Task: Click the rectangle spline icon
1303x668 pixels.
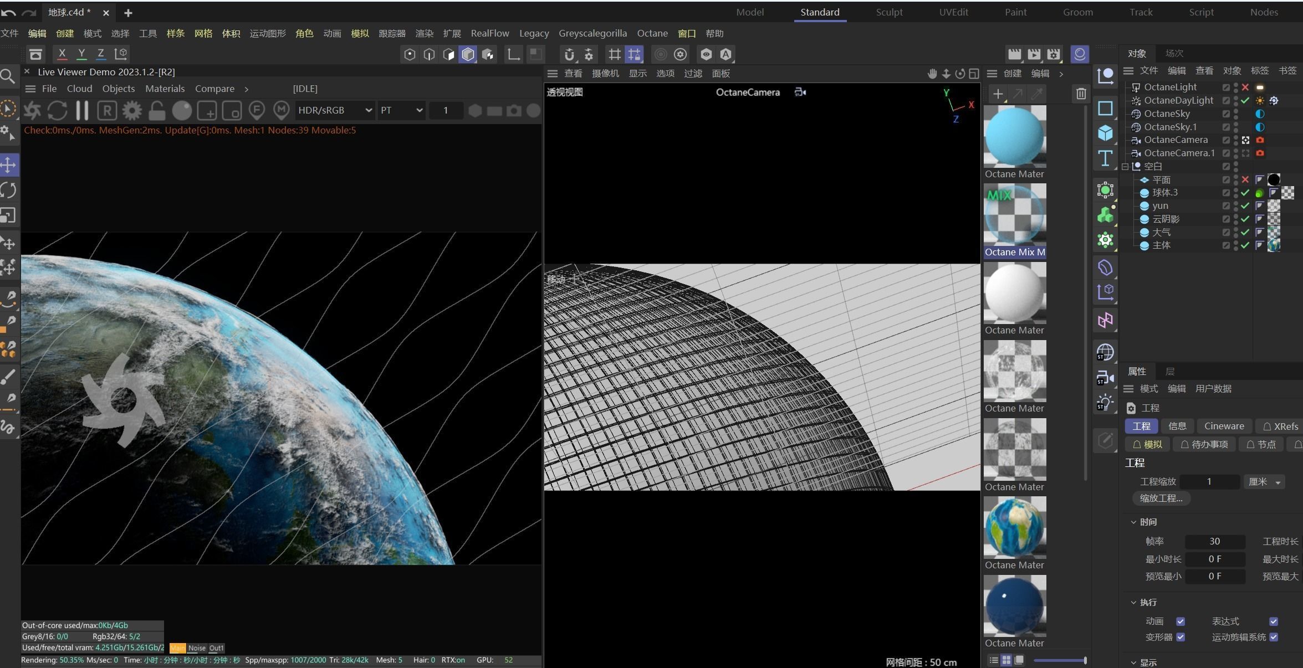Action: tap(1105, 108)
